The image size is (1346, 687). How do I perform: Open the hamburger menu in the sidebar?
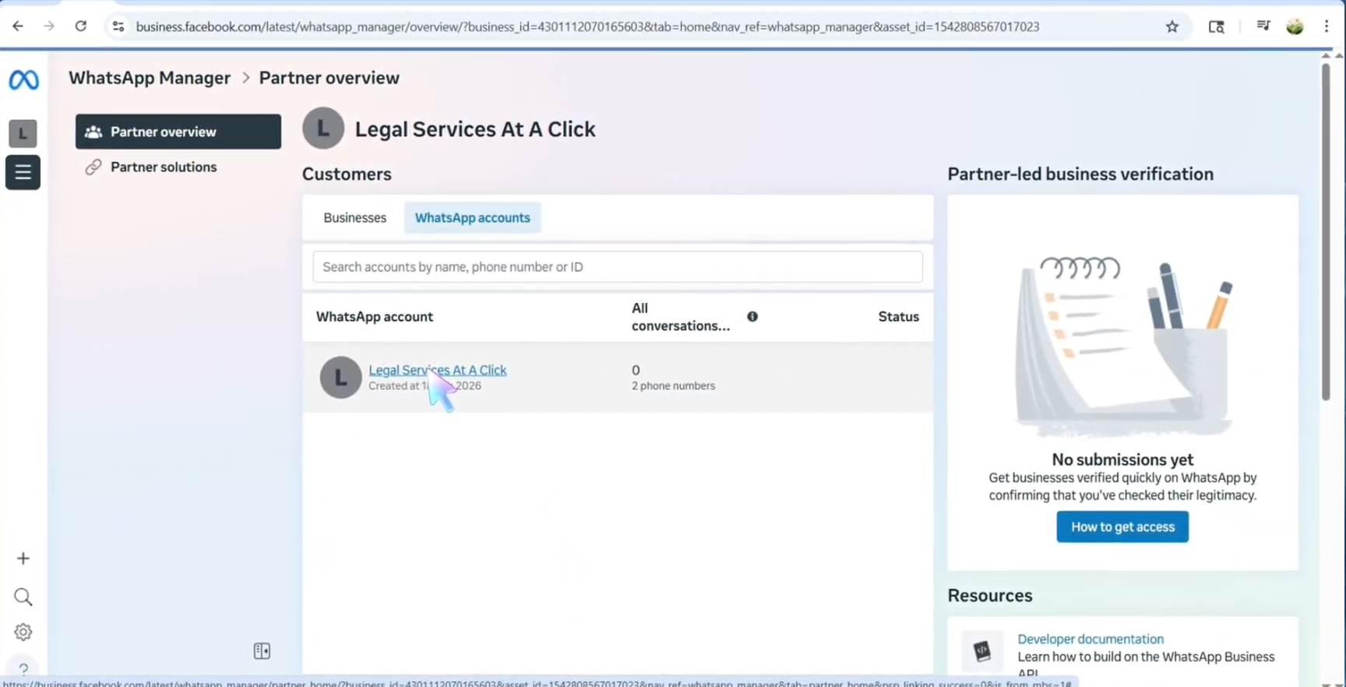pos(23,172)
